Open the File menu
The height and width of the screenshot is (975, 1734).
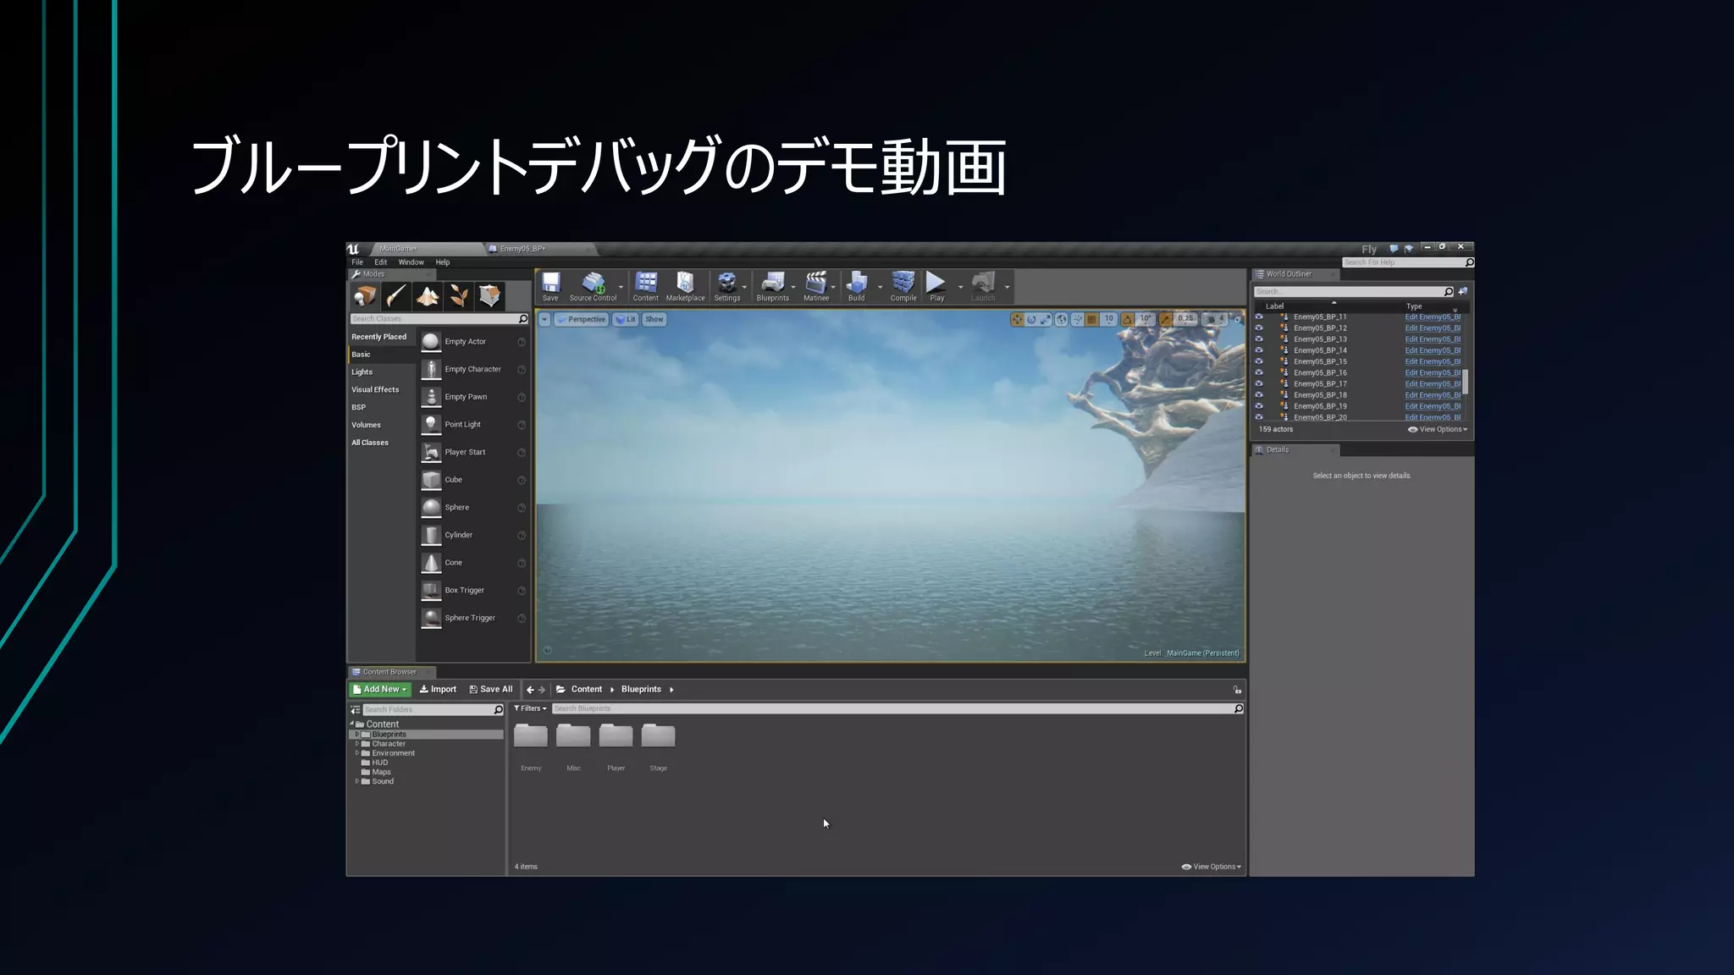[x=357, y=262]
